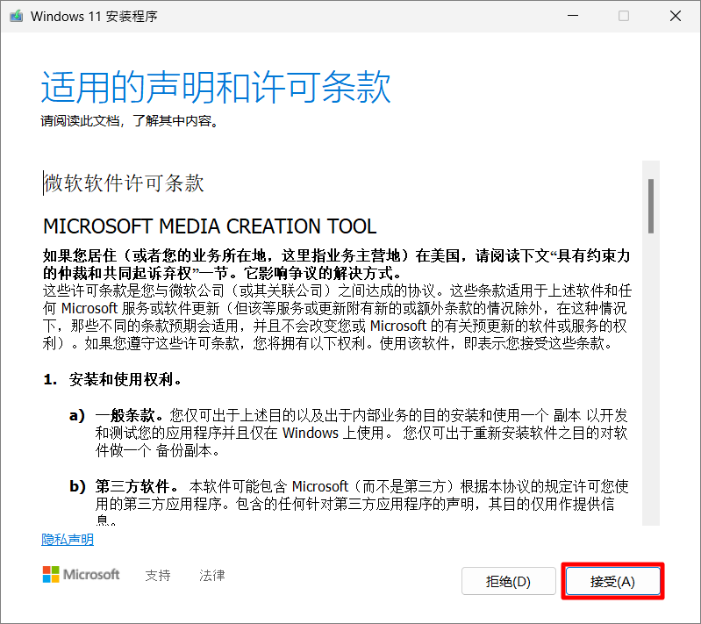Click the Windows 11 安装程序 title bar text
This screenshot has height=624, width=701.
click(94, 17)
